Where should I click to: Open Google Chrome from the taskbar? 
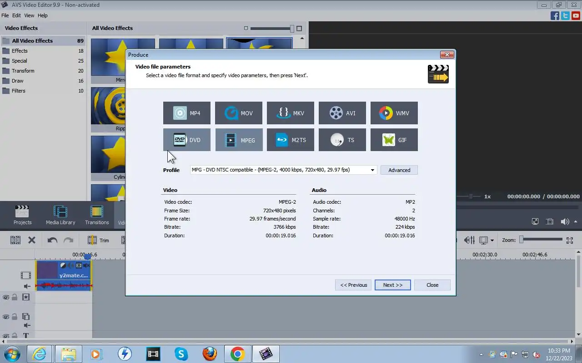(237, 354)
